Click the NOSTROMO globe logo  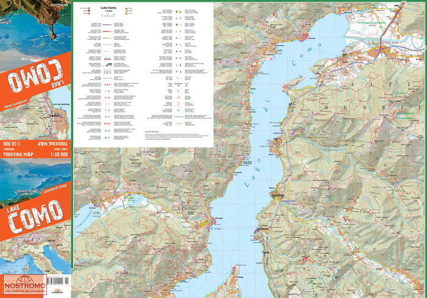pos(25,280)
